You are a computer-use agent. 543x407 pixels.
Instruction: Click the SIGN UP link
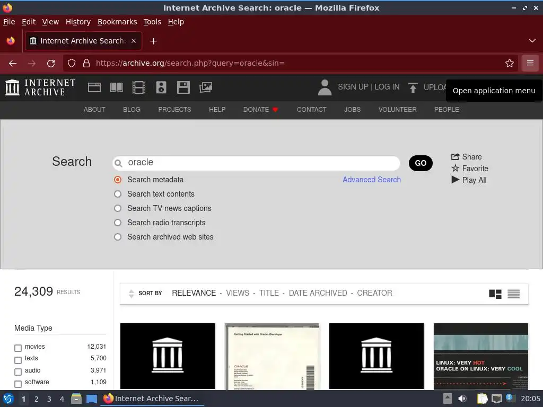353,87
